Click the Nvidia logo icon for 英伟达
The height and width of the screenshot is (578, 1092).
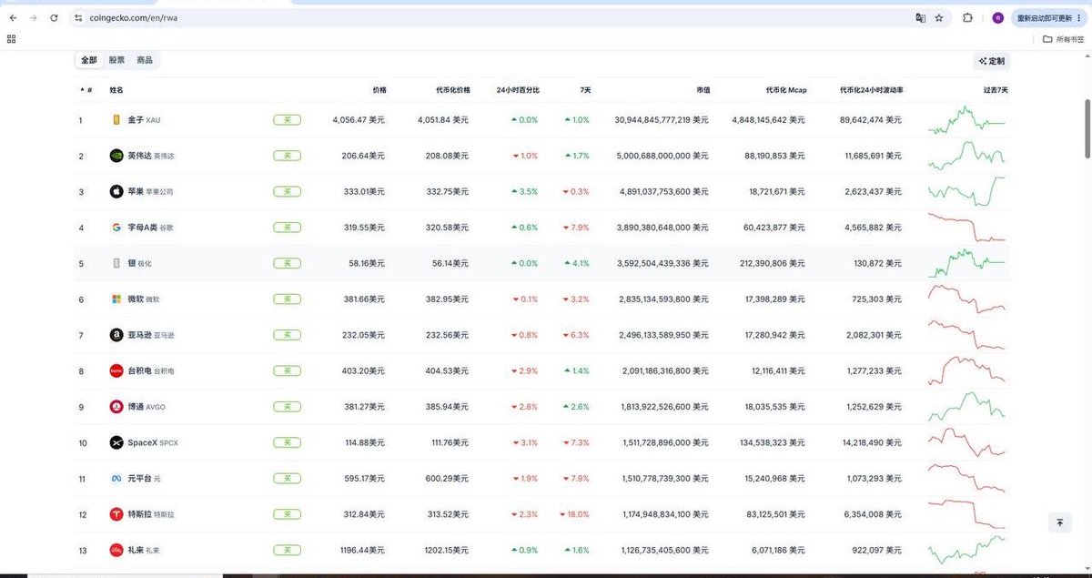point(116,156)
